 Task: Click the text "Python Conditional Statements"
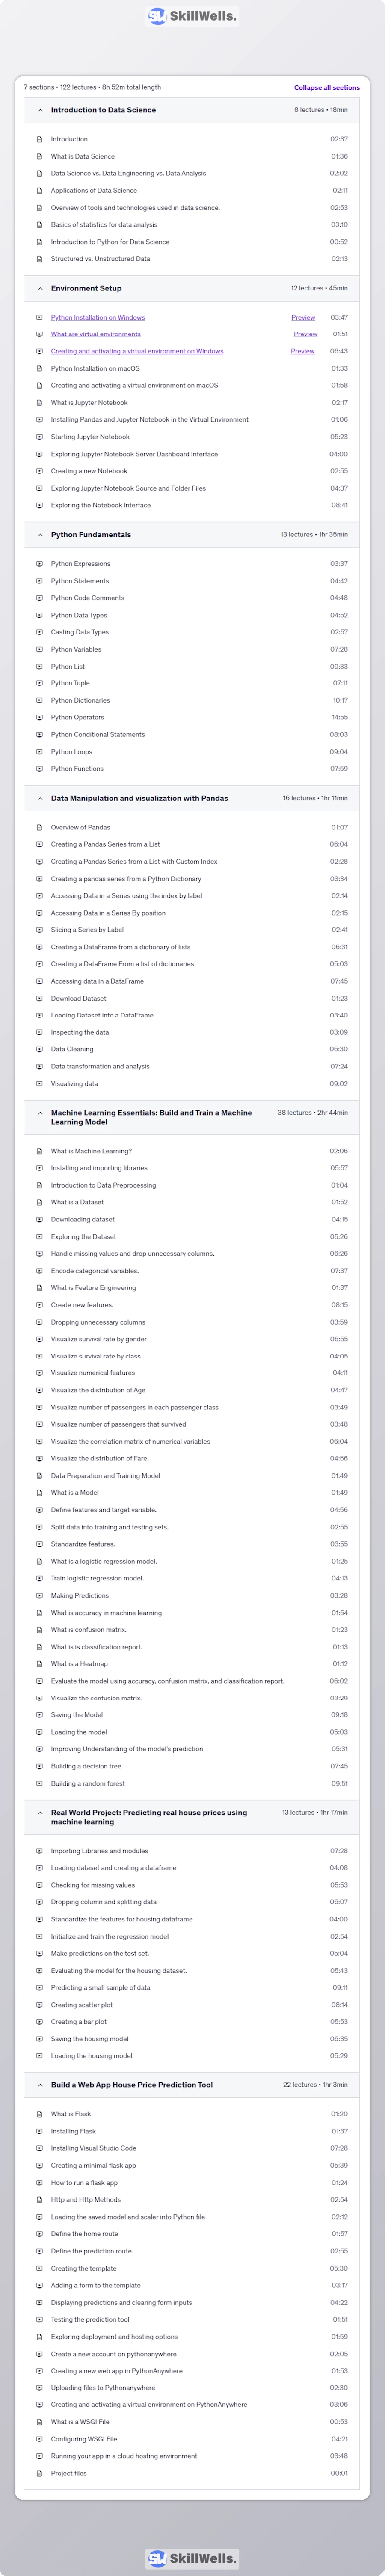98,735
